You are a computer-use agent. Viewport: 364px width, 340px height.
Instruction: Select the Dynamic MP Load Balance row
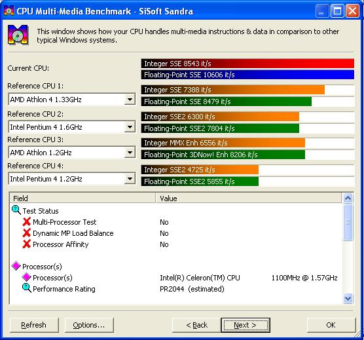176,233
